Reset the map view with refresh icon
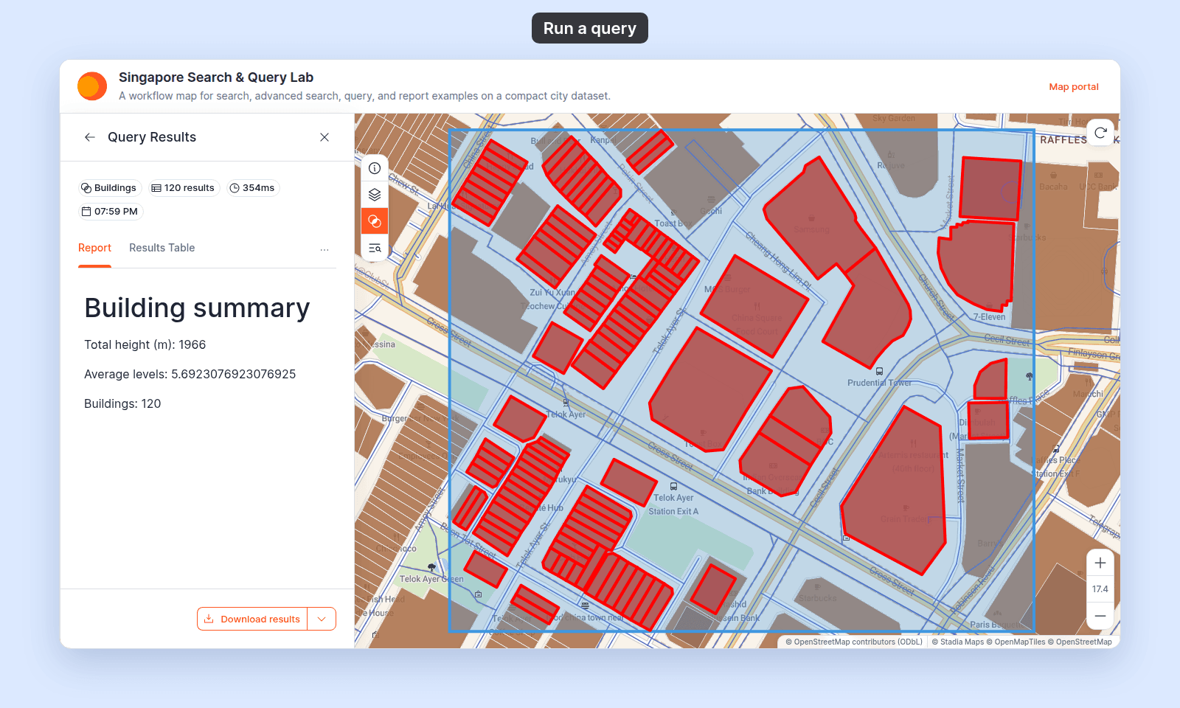Screen dimensions: 1180x708 point(1100,133)
